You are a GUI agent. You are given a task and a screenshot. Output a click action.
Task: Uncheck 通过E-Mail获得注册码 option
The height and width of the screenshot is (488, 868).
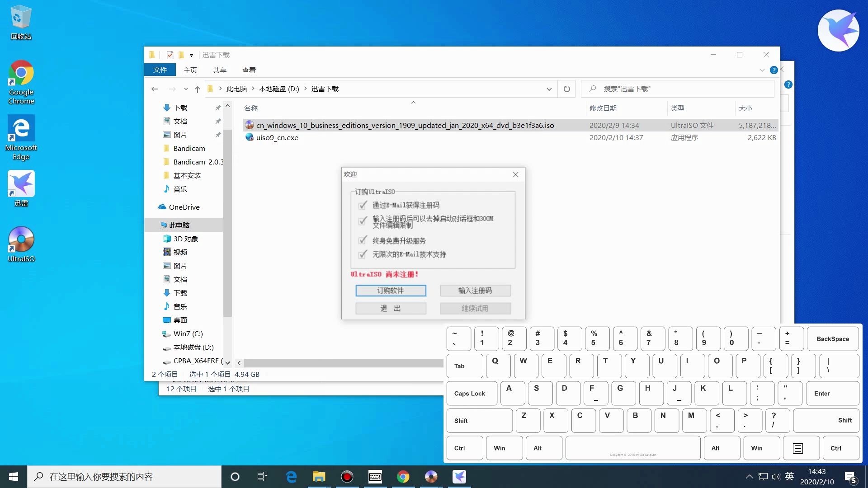coord(363,205)
